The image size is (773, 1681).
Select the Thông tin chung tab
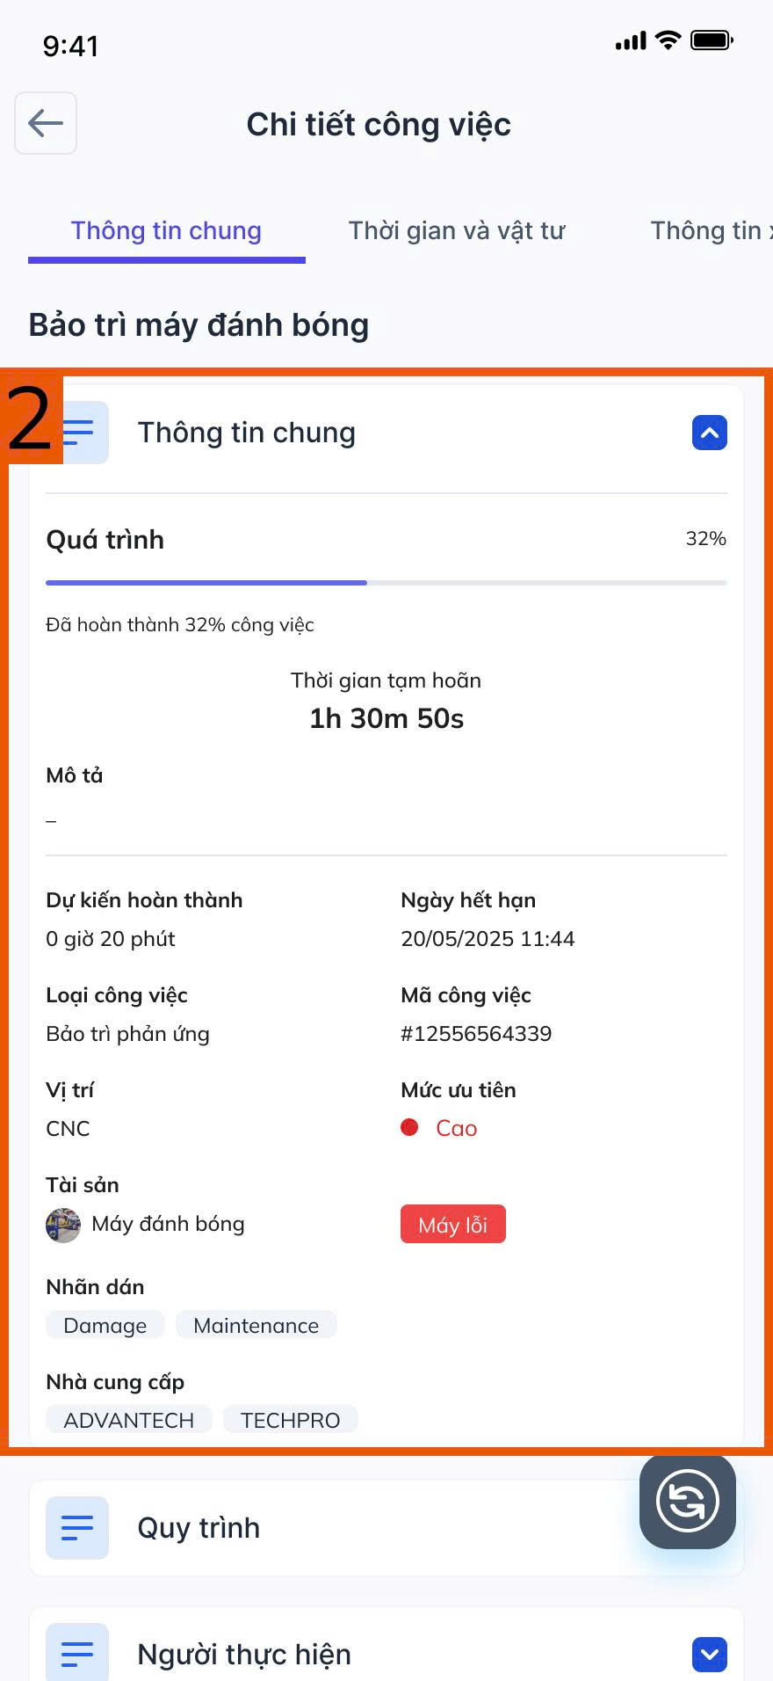click(x=166, y=231)
